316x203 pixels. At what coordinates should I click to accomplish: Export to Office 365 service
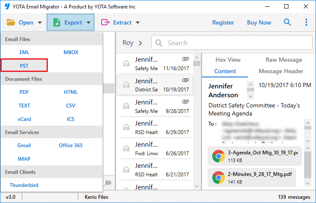(71, 145)
